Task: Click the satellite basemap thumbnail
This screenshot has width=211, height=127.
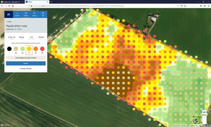Action: point(197,120)
